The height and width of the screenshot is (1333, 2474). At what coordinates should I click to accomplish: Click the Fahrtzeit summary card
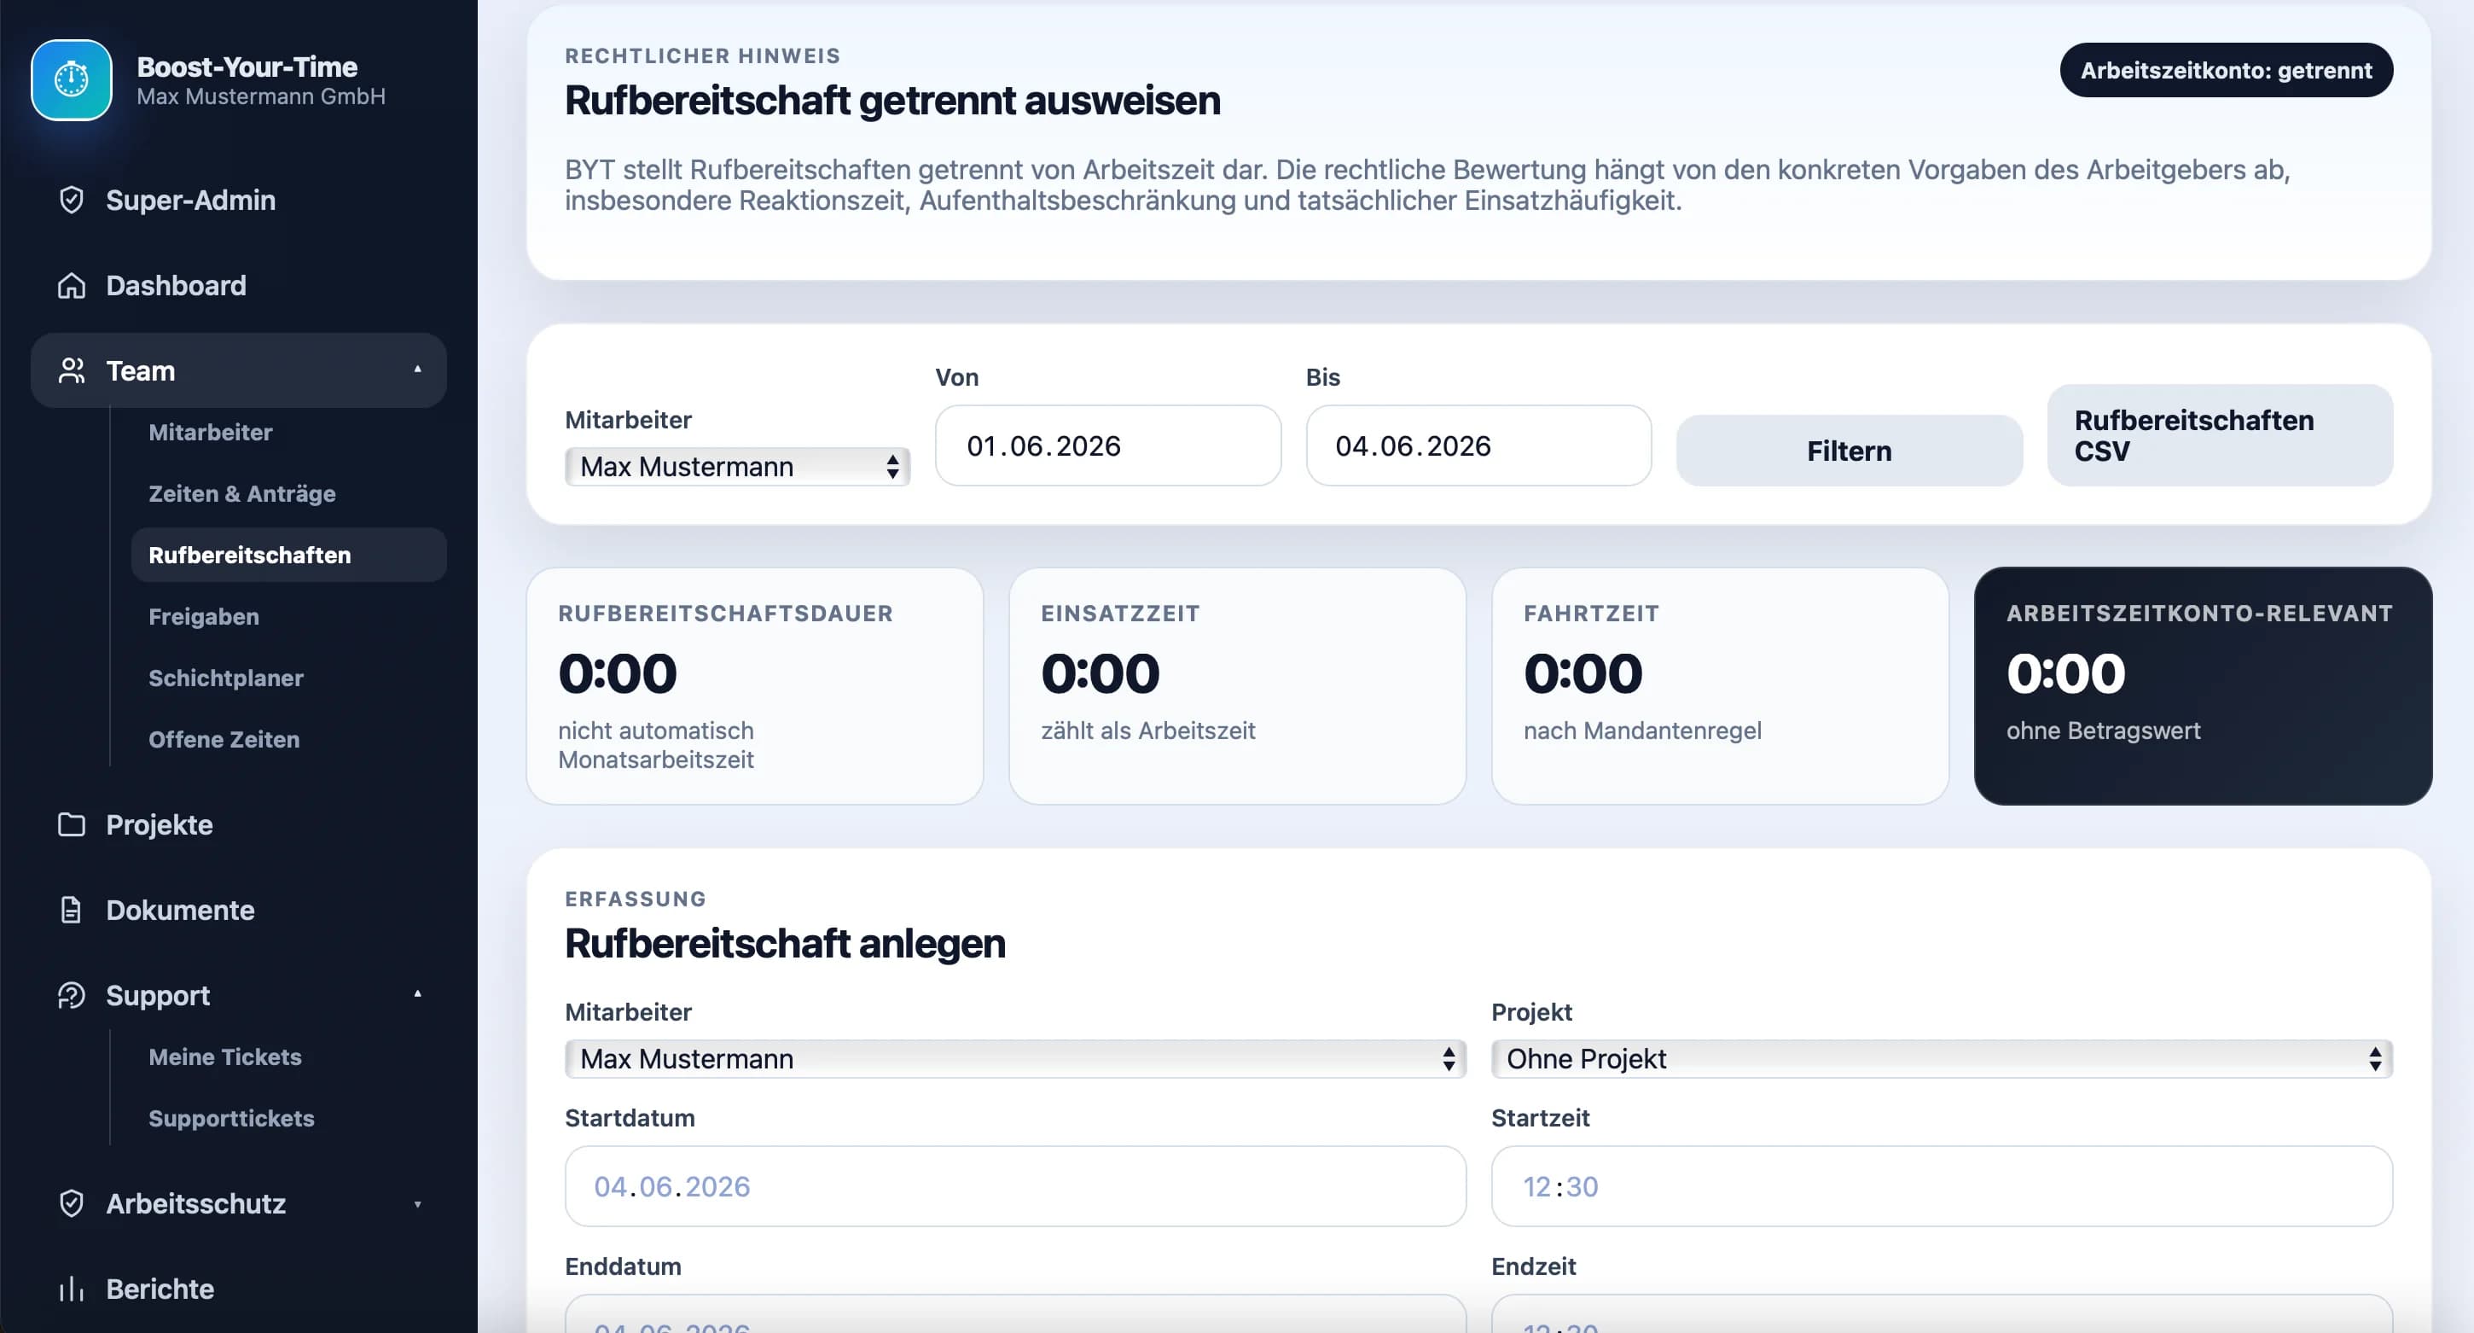1720,686
